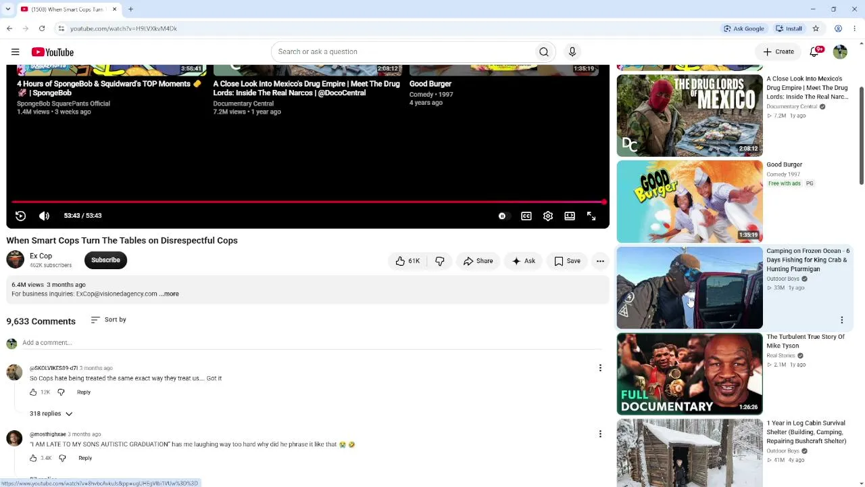Dislike the @mosthighxae comment

(62, 459)
